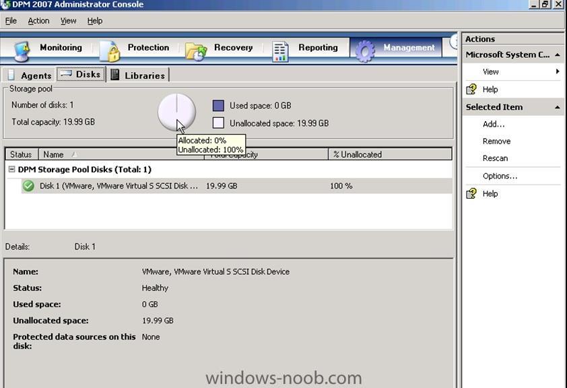Click the Actions pane header

pos(512,39)
